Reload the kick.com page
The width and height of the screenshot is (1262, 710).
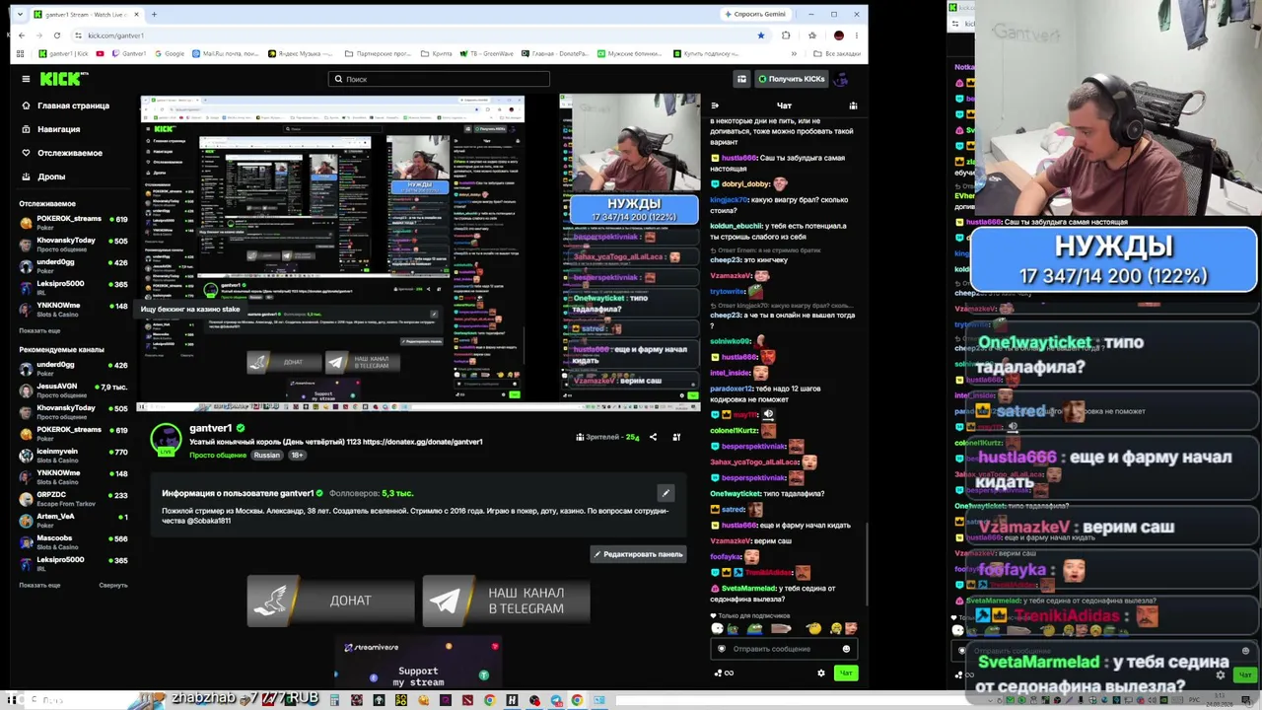point(57,35)
